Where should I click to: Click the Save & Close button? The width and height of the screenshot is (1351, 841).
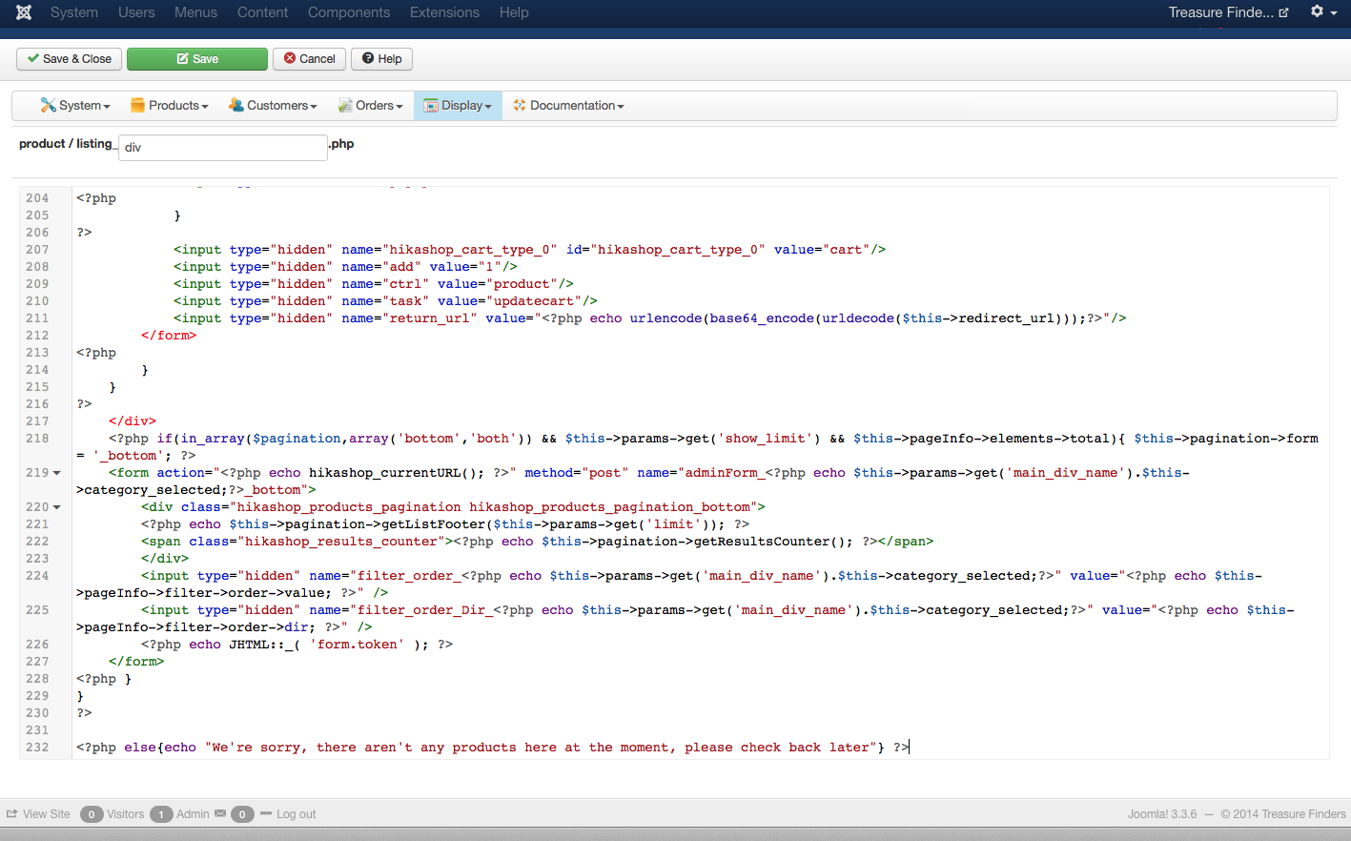[69, 59]
